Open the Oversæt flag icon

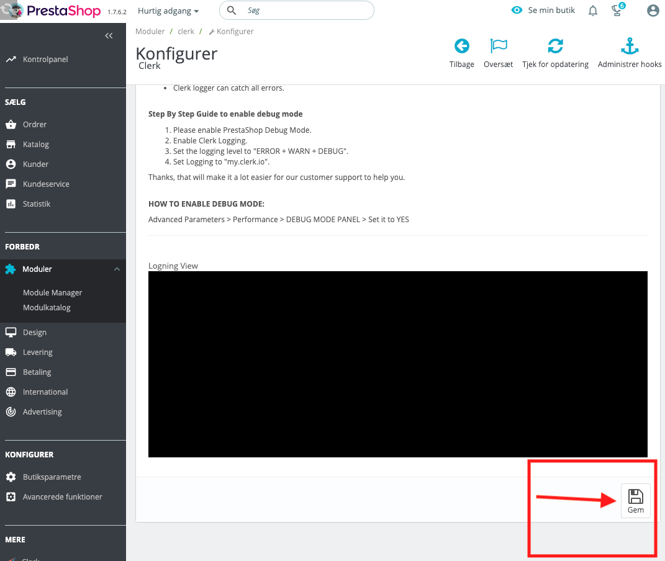[x=498, y=47]
